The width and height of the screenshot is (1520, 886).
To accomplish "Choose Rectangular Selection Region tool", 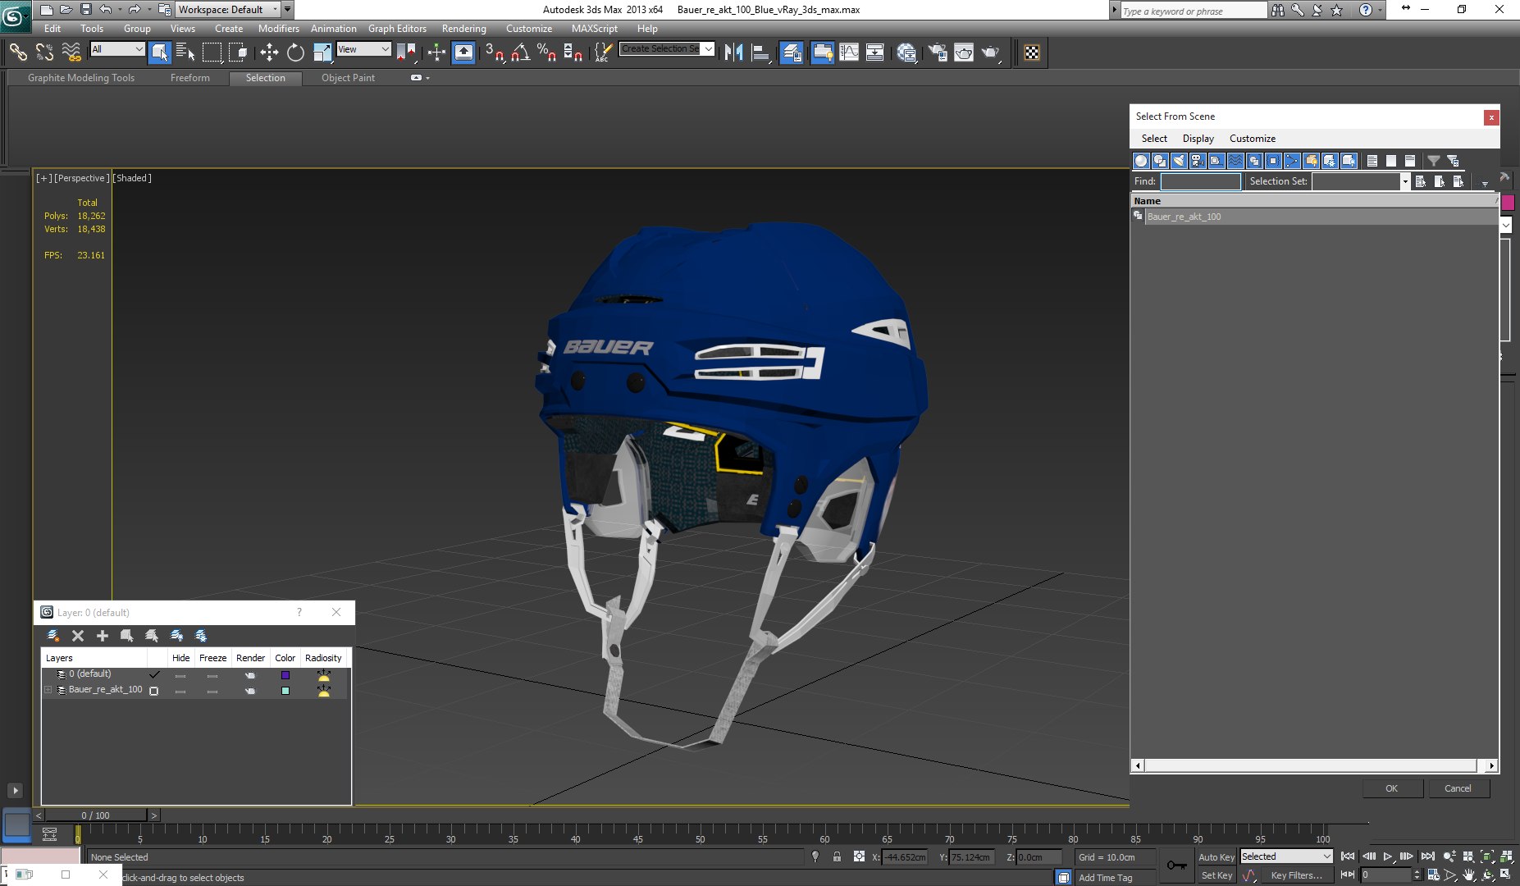I will [x=212, y=53].
